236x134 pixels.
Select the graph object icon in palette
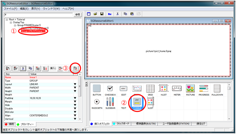[x=137, y=89]
